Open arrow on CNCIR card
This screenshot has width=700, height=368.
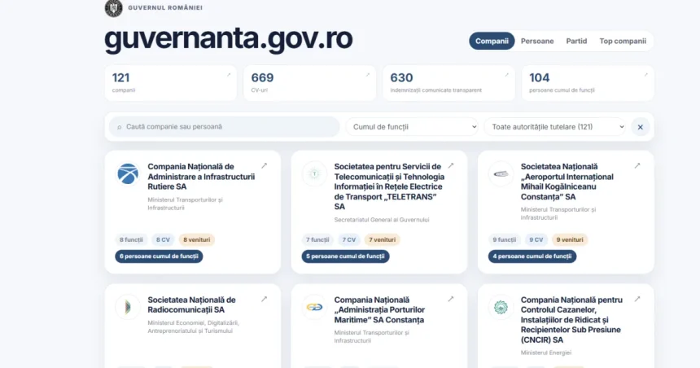(x=637, y=300)
